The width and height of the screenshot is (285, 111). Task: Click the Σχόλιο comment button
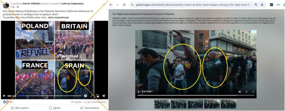tap(54, 108)
